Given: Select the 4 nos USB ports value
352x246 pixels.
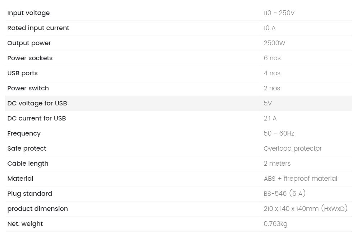Looking at the screenshot, I should point(272,73).
